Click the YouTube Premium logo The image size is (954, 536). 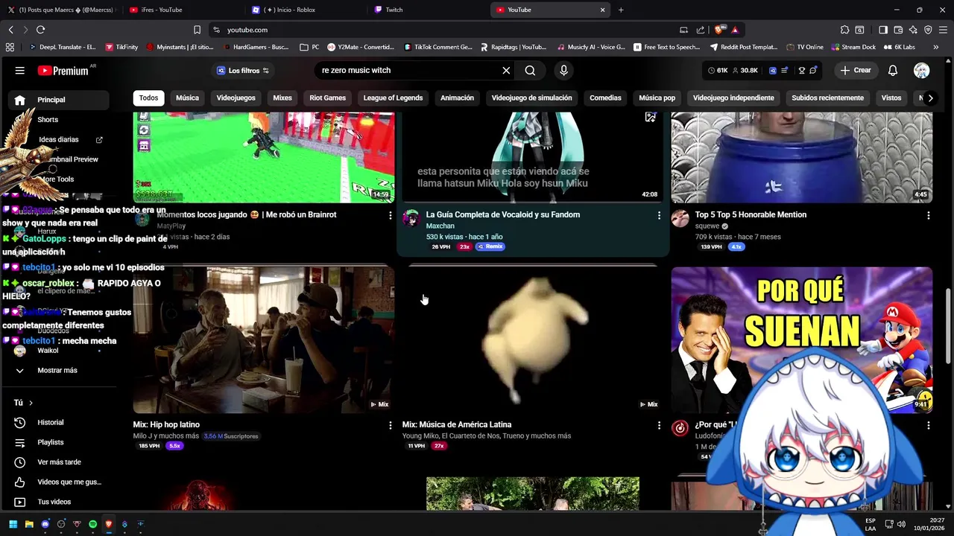tap(63, 71)
